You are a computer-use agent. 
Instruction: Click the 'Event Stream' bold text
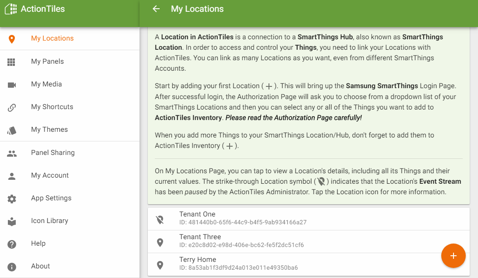[440, 181]
